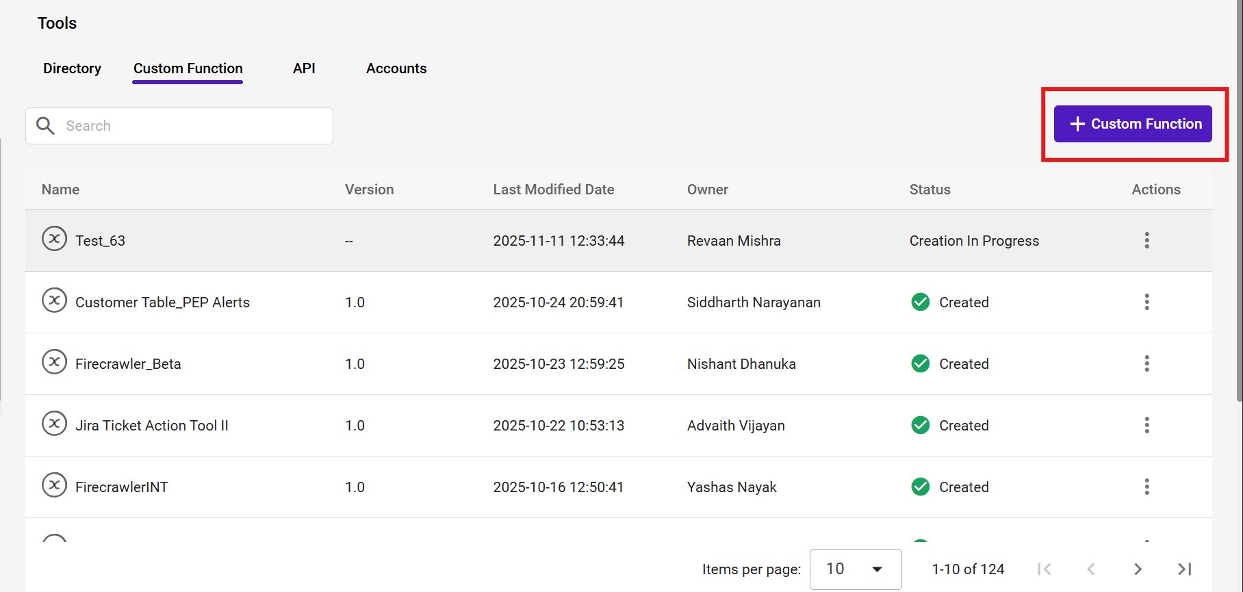Image resolution: width=1243 pixels, height=592 pixels.
Task: Sort by the Last Modified Date column
Action: (x=553, y=190)
